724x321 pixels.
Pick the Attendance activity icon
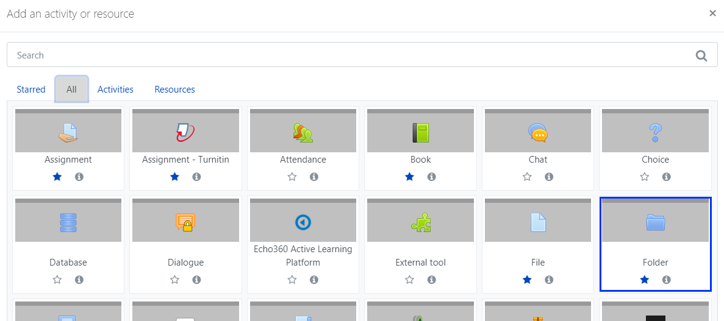(x=303, y=132)
